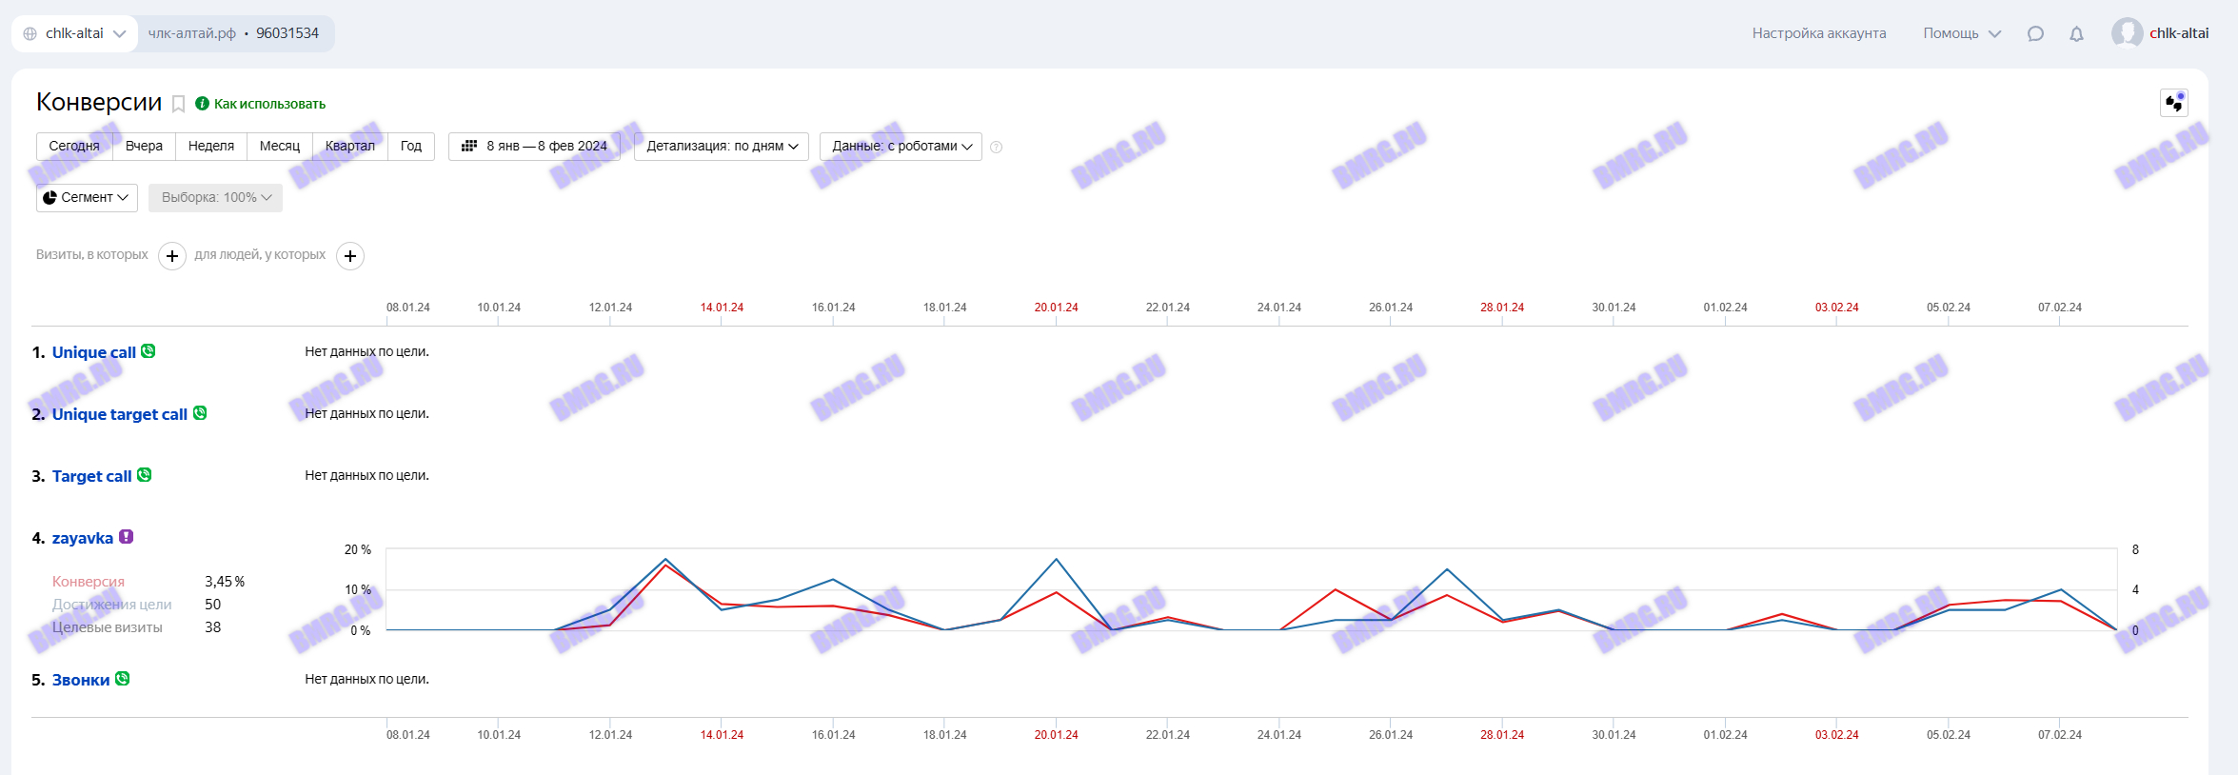Viewport: 2238px width, 775px height.
Task: Click the bookmark icon next to Конверсии
Action: [x=178, y=104]
